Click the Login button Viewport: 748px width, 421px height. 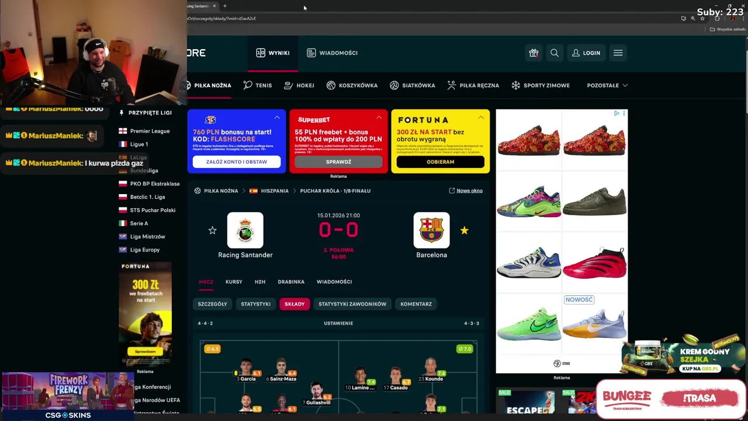coord(586,53)
